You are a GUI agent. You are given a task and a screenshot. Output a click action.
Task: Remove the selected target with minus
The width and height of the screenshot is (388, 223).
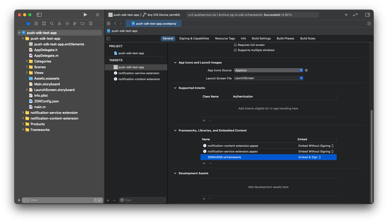tap(114, 200)
